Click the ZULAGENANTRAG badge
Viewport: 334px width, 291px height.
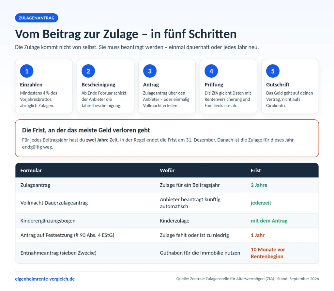click(x=37, y=18)
